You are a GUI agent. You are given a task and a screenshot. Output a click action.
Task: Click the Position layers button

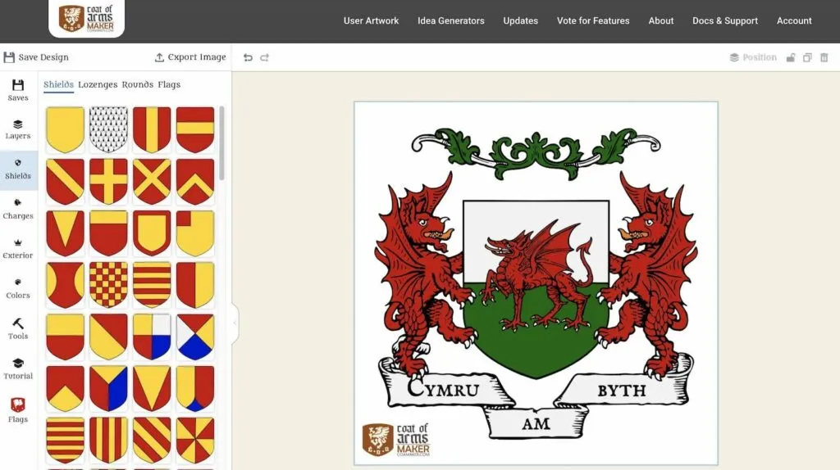pos(753,57)
